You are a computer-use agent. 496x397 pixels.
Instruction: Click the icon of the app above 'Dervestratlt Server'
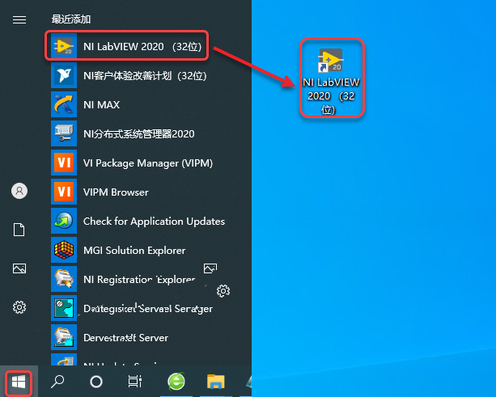(64, 308)
